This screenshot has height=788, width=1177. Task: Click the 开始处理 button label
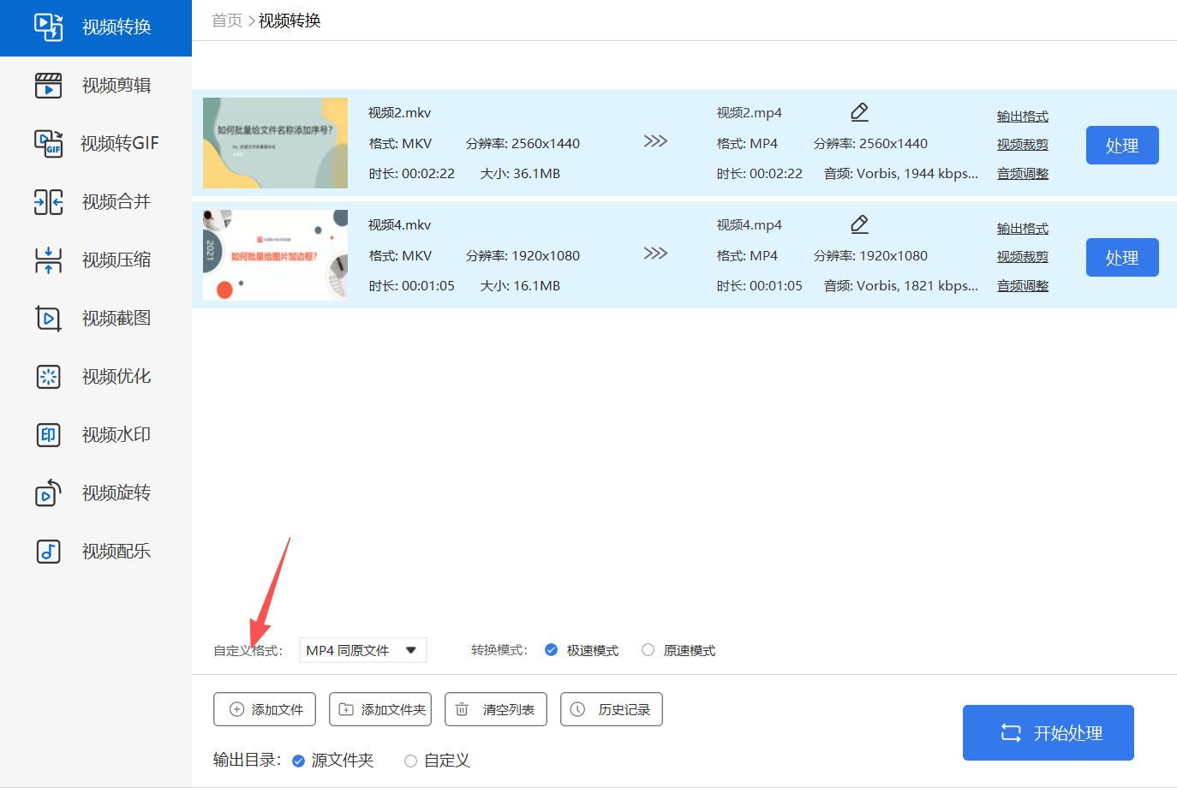pos(1068,733)
